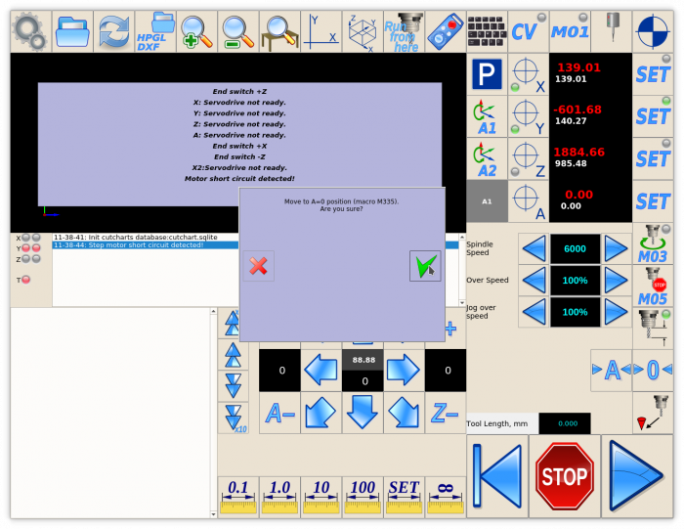684x529 pixels.
Task: Click the Tool Length value field
Action: (x=564, y=423)
